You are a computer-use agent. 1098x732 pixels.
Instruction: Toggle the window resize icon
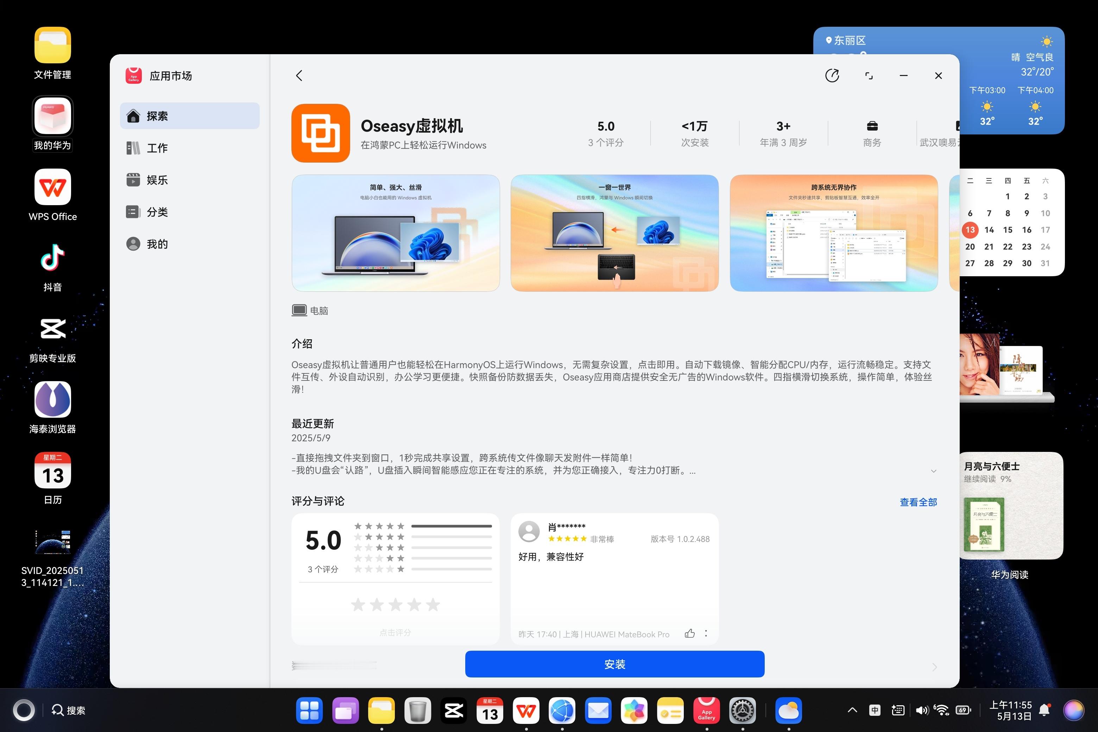point(868,76)
